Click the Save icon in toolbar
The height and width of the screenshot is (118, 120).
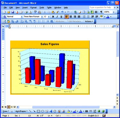point(13,12)
